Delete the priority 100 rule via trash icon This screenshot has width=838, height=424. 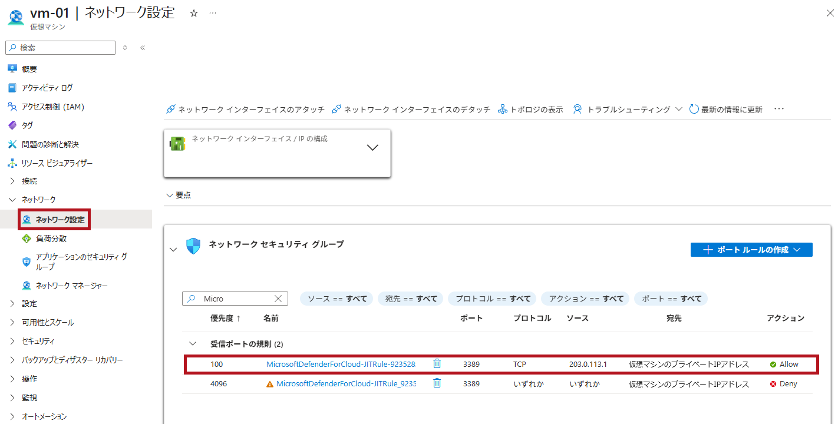pos(437,363)
